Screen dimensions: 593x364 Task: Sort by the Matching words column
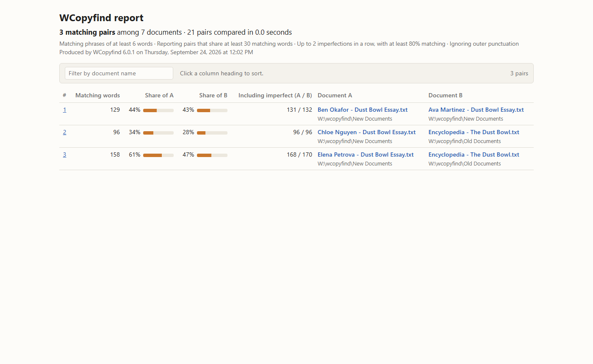pos(97,95)
